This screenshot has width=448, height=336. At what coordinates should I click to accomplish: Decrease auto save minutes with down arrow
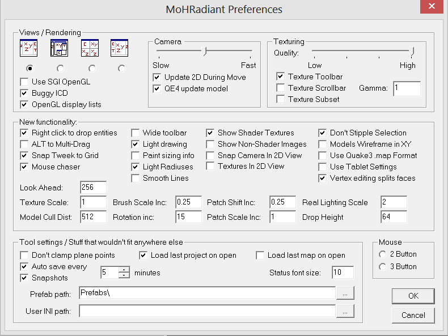[124, 275]
